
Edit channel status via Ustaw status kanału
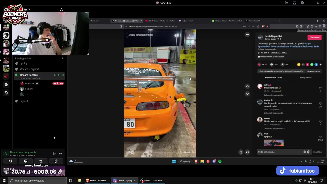coord(30,78)
